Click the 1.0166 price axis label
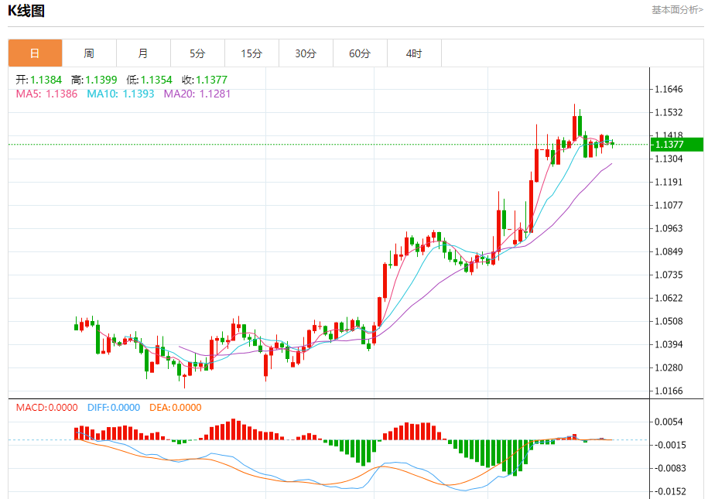The image size is (708, 499). click(x=669, y=391)
